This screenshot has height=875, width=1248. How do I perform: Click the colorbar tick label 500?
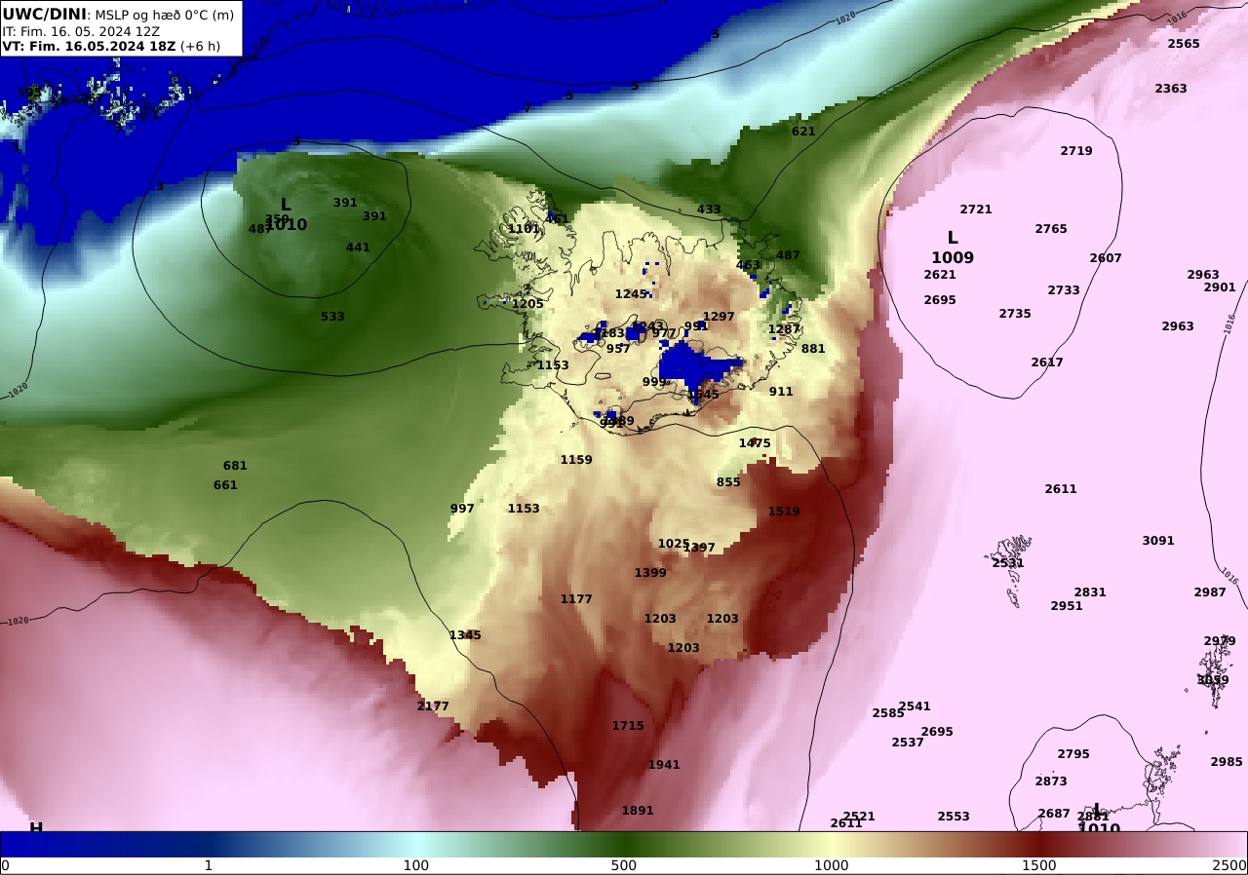(x=624, y=866)
